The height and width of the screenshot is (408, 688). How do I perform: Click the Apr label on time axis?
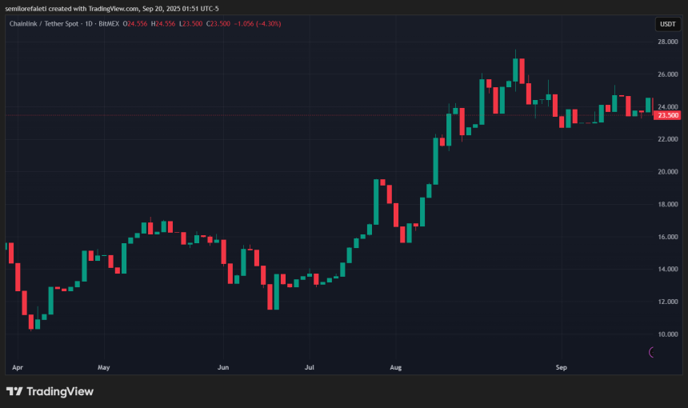(x=18, y=367)
